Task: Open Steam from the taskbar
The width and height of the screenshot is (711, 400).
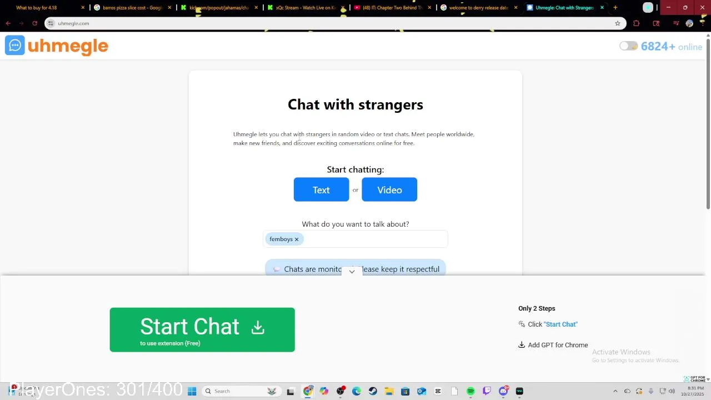Action: 373,391
